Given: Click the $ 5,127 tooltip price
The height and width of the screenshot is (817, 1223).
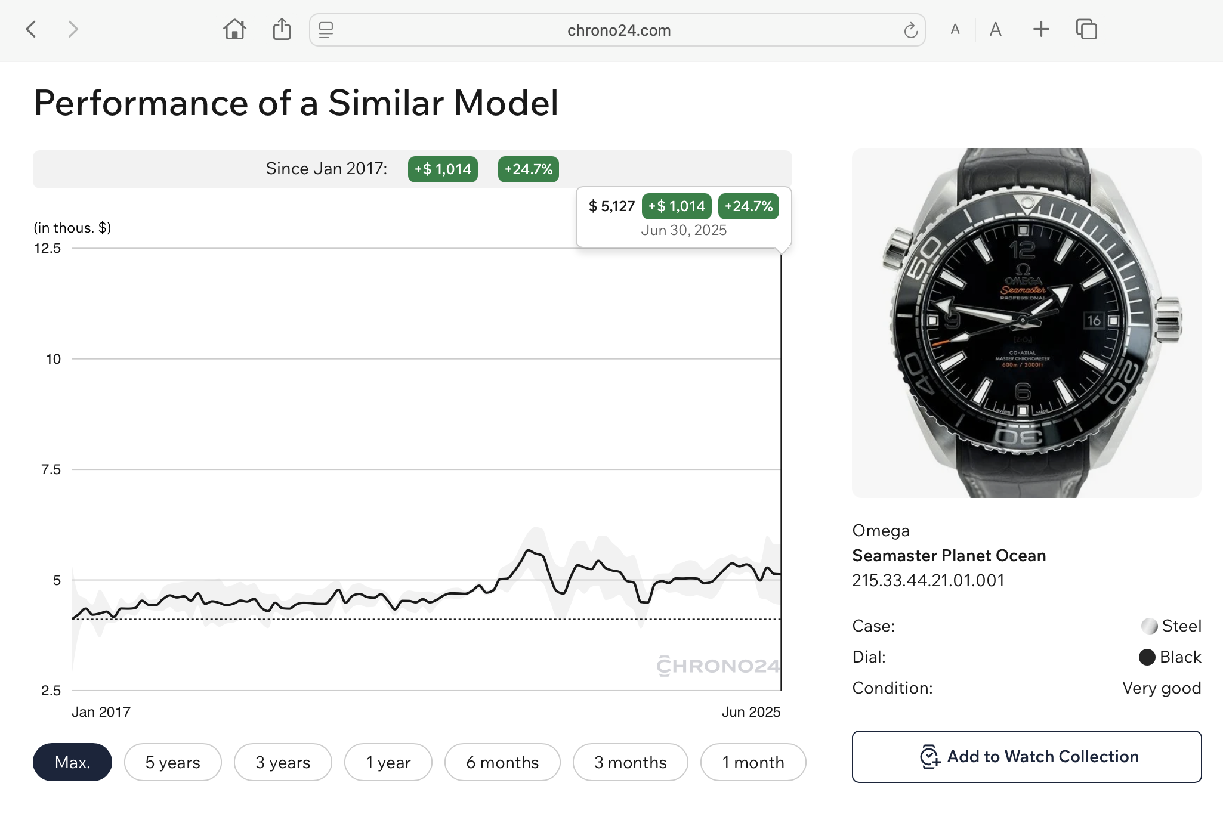Looking at the screenshot, I should pos(611,206).
